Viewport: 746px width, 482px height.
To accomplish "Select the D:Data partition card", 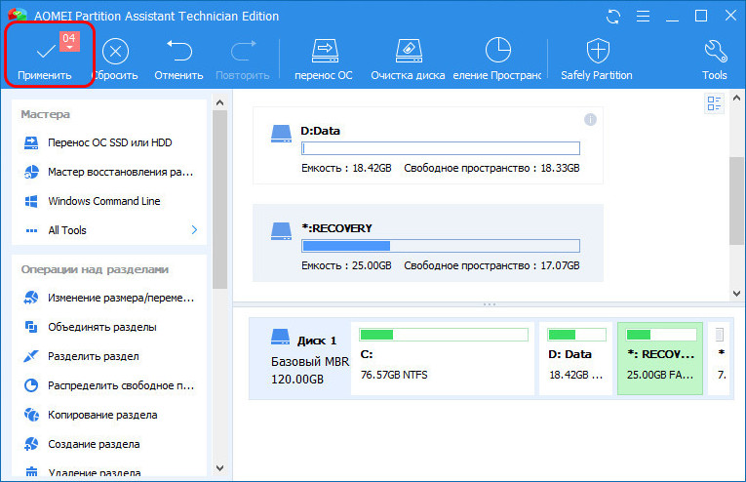I will (x=428, y=145).
